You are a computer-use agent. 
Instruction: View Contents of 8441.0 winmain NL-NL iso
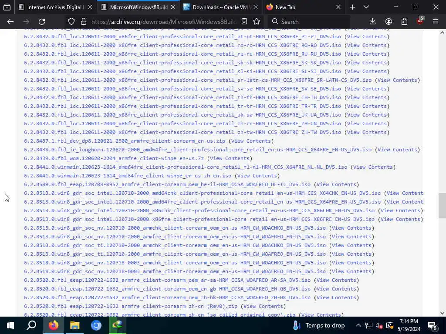pos(373,167)
